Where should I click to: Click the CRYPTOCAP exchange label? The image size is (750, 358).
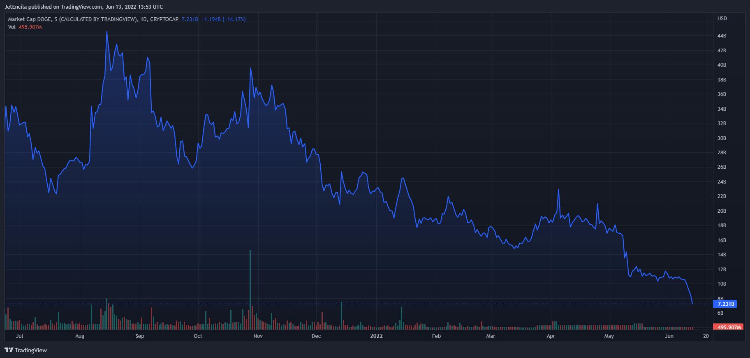[x=164, y=19]
